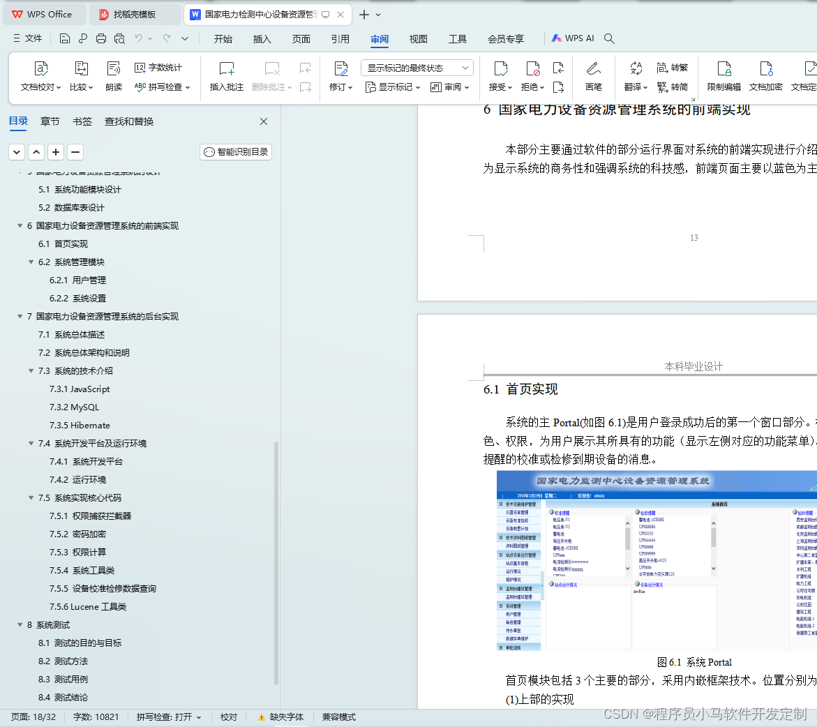Click 智能识别目录 button
The width and height of the screenshot is (817, 727).
coord(236,152)
